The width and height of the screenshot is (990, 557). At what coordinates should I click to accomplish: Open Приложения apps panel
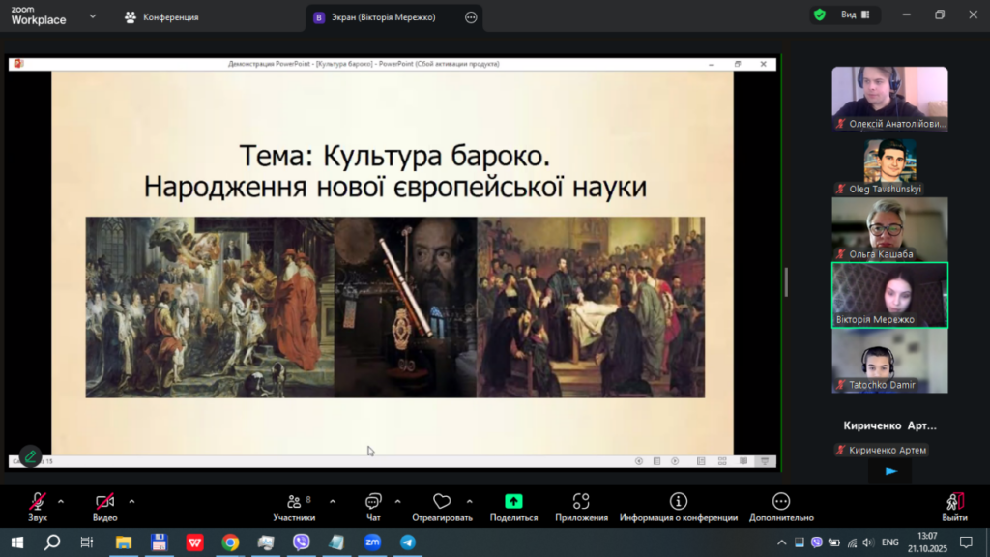[x=581, y=506]
